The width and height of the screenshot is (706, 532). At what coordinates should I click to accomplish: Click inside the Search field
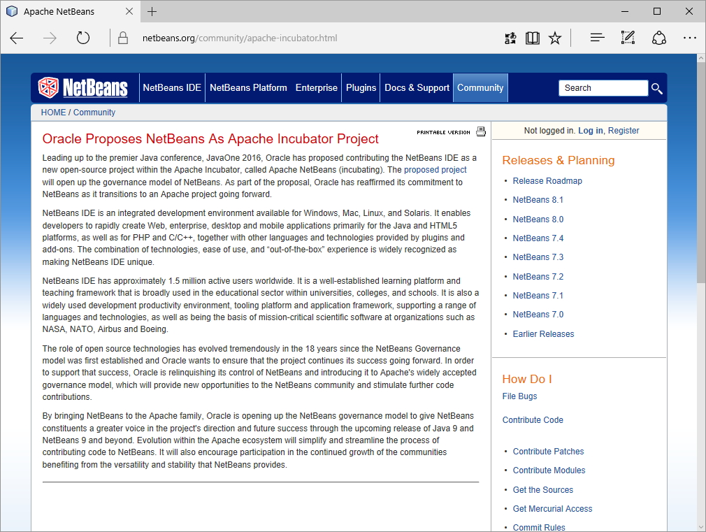(x=603, y=87)
